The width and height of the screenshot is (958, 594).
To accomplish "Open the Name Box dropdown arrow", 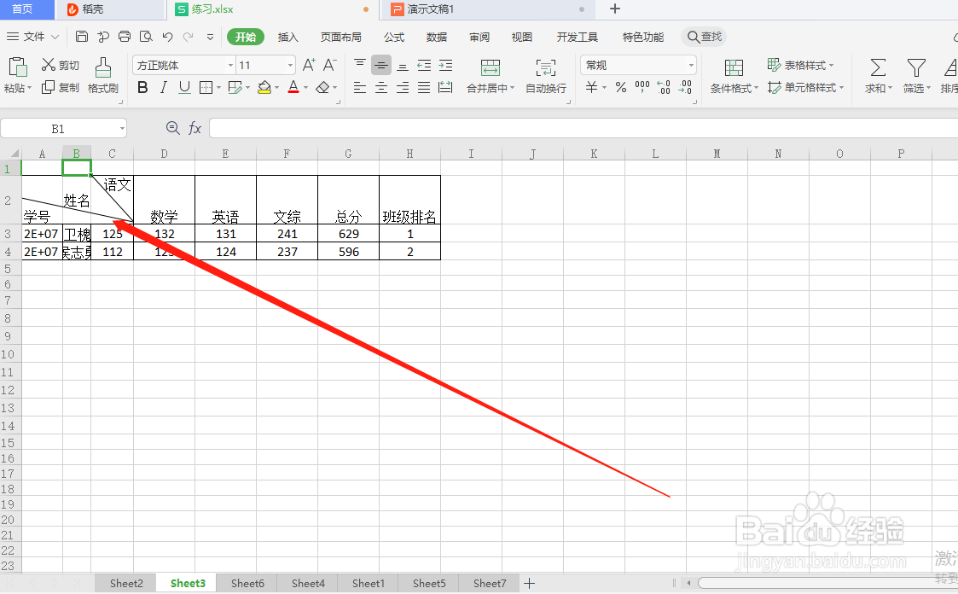I will (x=122, y=128).
